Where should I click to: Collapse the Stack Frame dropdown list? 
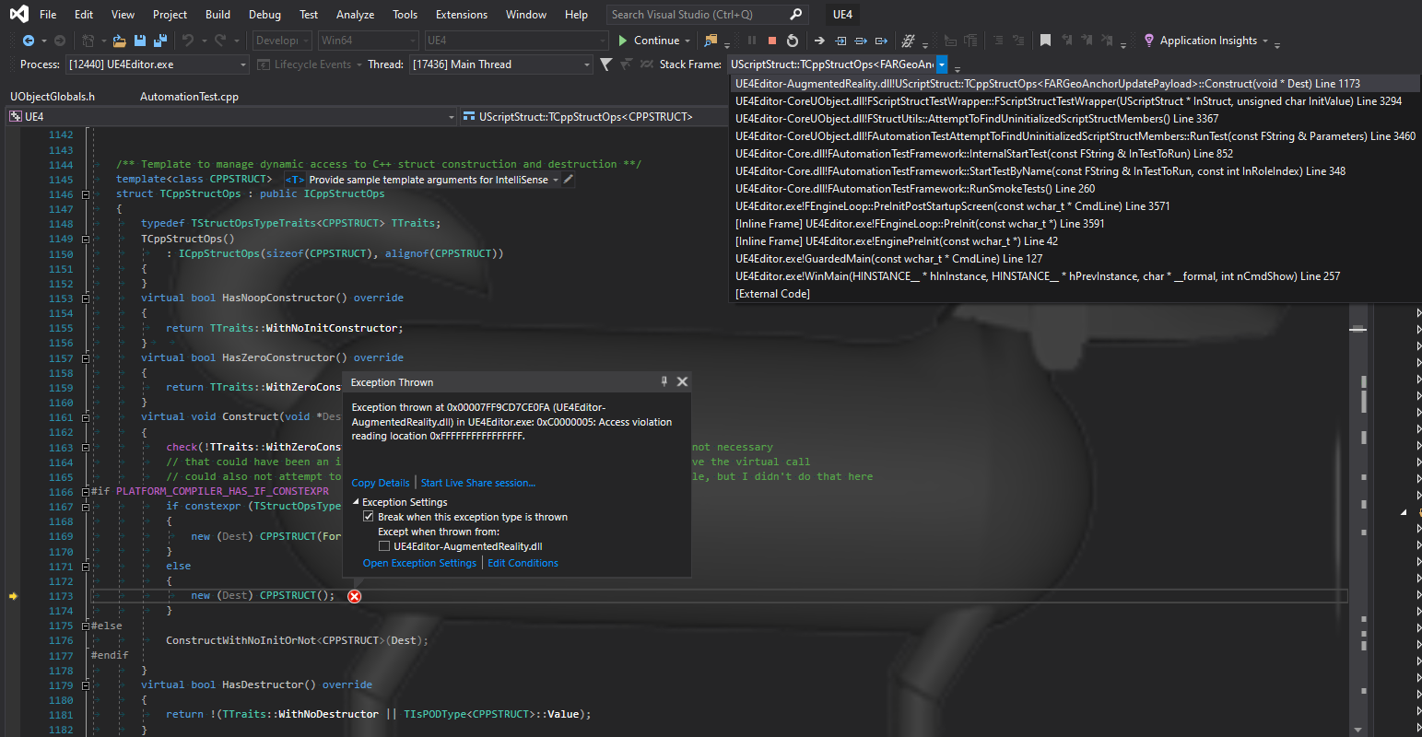(942, 64)
